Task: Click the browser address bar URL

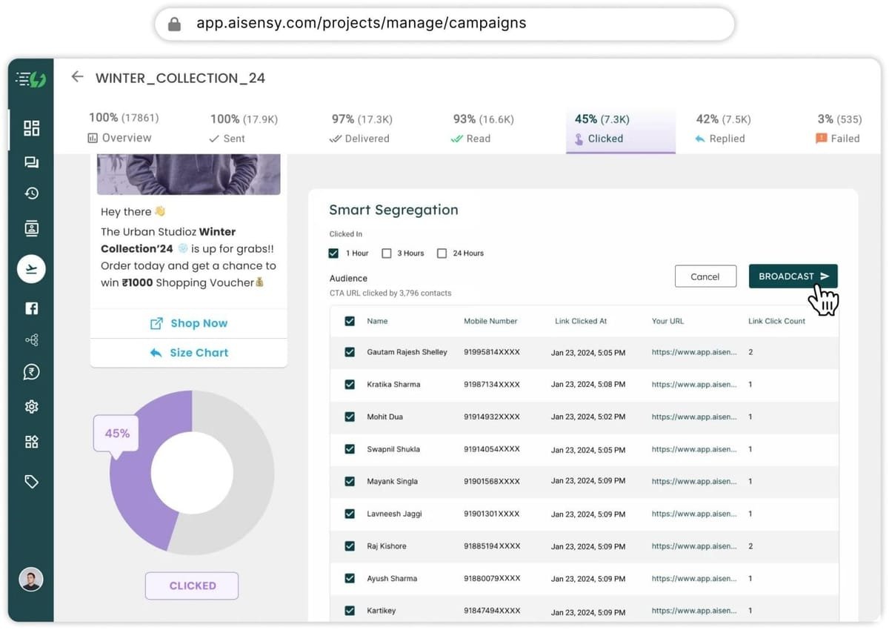Action: [362, 24]
